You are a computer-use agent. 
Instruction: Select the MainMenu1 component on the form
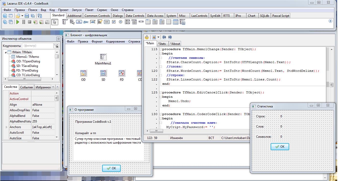103,57
